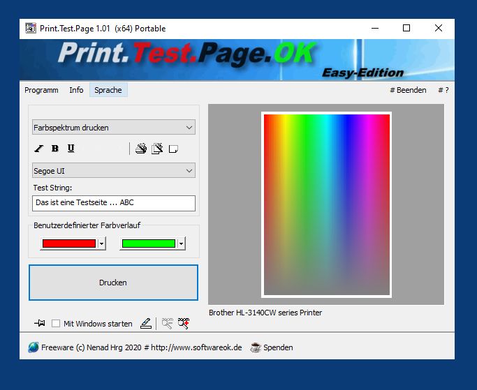This screenshot has width=477, height=390.
Task: Click into the Test String text field
Action: [x=114, y=203]
